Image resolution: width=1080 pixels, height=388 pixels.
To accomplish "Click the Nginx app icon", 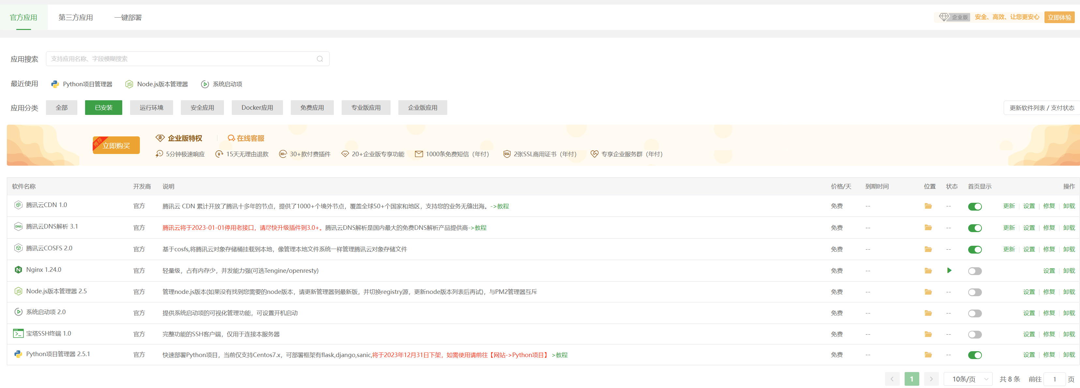I will [x=18, y=270].
